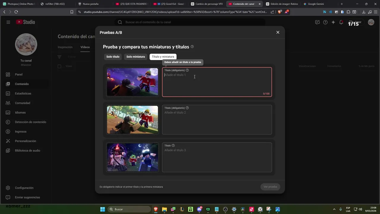Click the Título 1 text field
The image size is (380, 214).
pyautogui.click(x=217, y=82)
